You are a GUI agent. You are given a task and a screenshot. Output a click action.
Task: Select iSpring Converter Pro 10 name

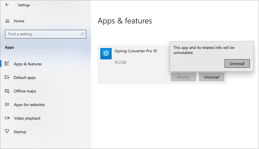click(136, 51)
